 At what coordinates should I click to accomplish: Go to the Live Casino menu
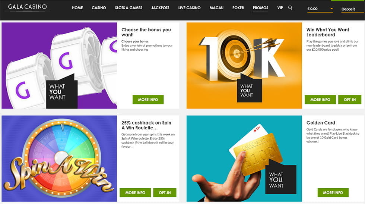point(189,8)
